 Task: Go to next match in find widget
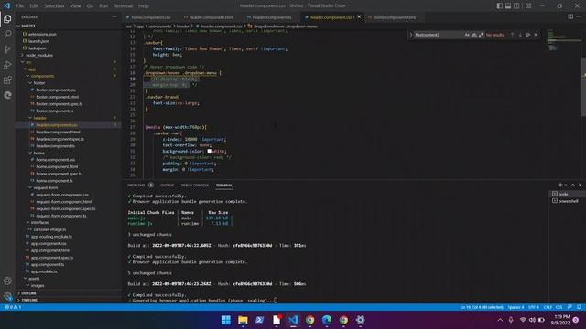click(520, 35)
